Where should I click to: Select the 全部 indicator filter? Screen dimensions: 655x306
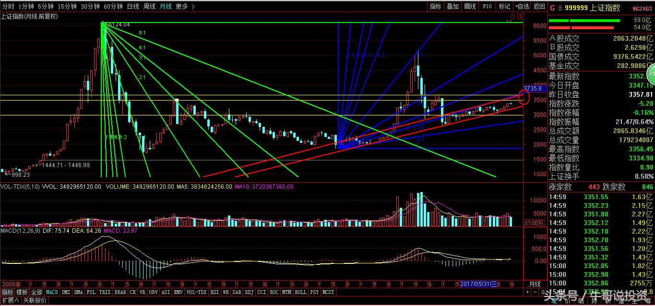pos(37,292)
